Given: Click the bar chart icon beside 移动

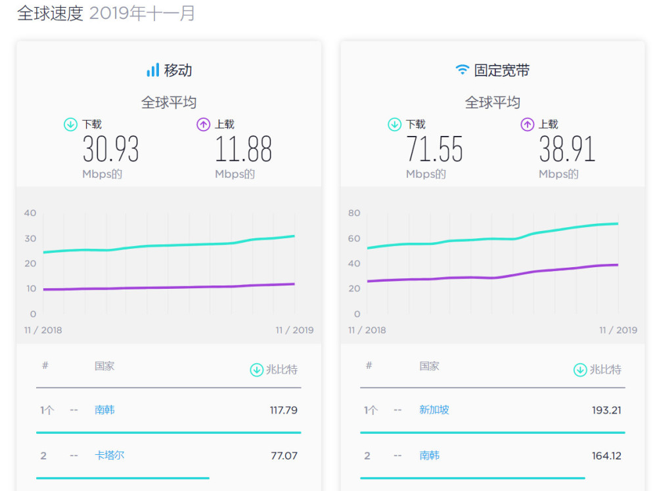Looking at the screenshot, I should tap(153, 70).
